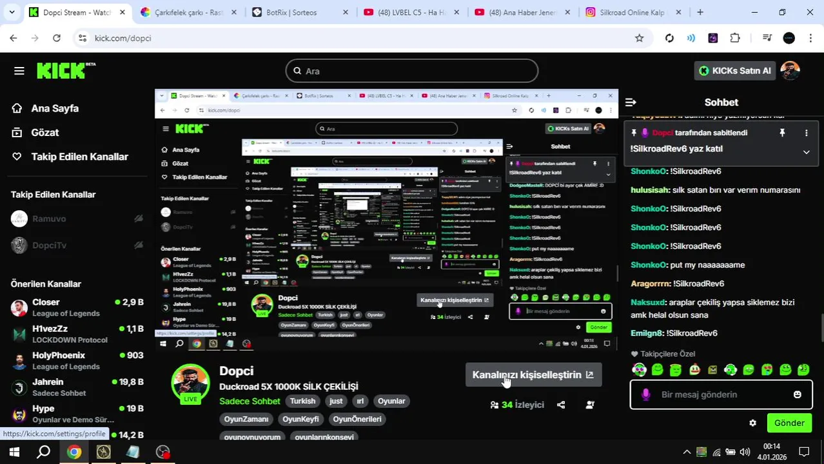Open pinned message three-dot options
Image resolution: width=824 pixels, height=464 pixels.
(x=806, y=133)
